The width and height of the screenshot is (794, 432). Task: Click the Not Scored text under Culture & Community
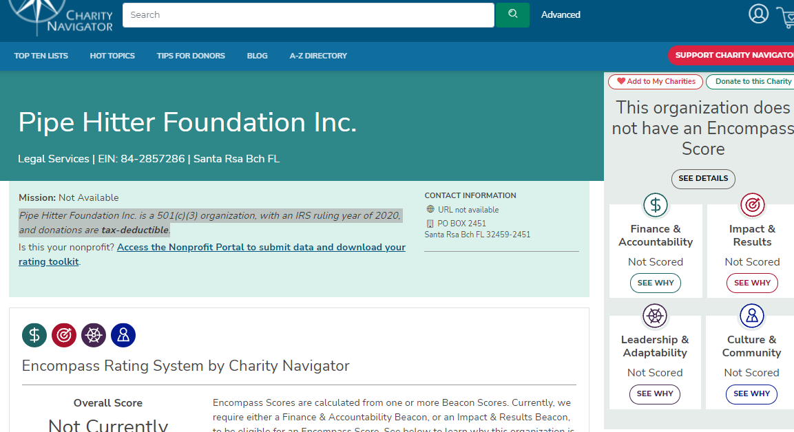[x=751, y=373]
